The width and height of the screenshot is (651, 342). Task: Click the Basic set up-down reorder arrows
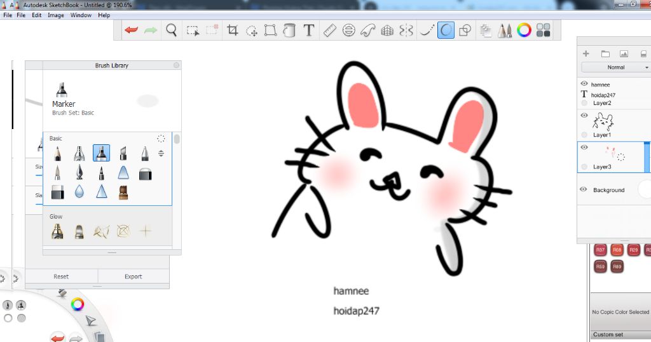(161, 154)
